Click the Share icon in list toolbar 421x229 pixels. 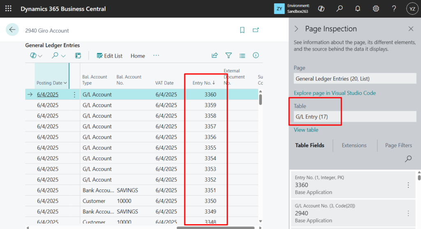(215, 56)
